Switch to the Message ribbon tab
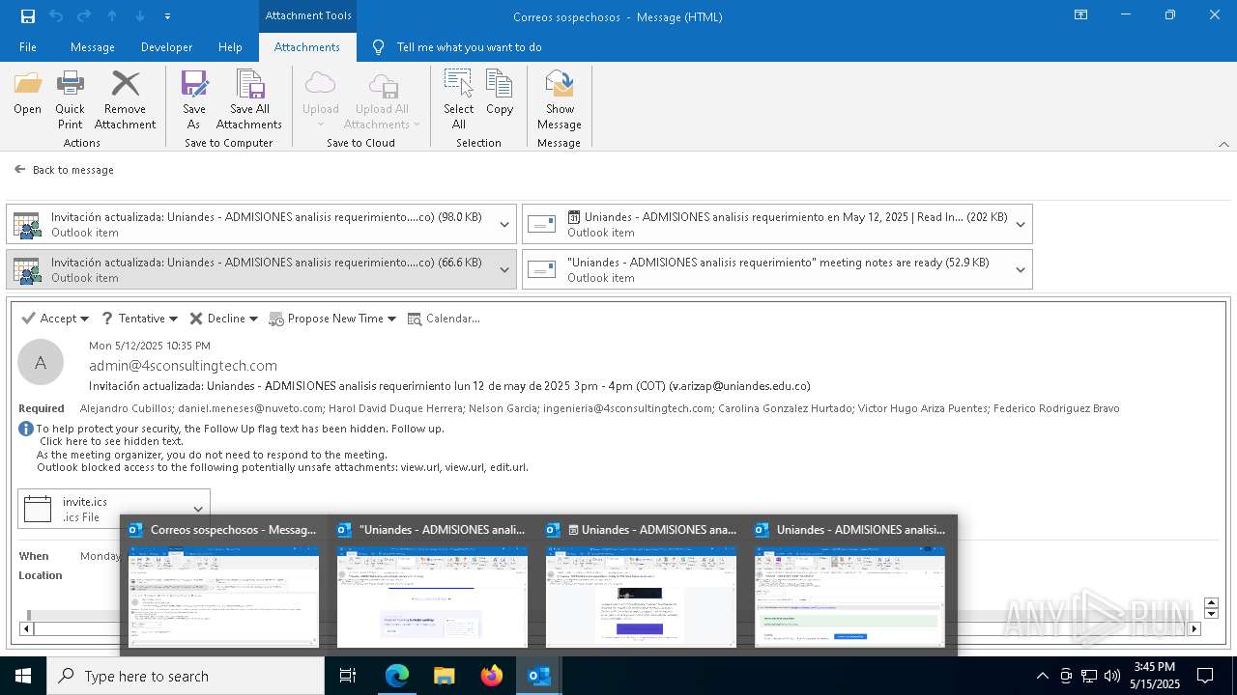 [x=93, y=47]
